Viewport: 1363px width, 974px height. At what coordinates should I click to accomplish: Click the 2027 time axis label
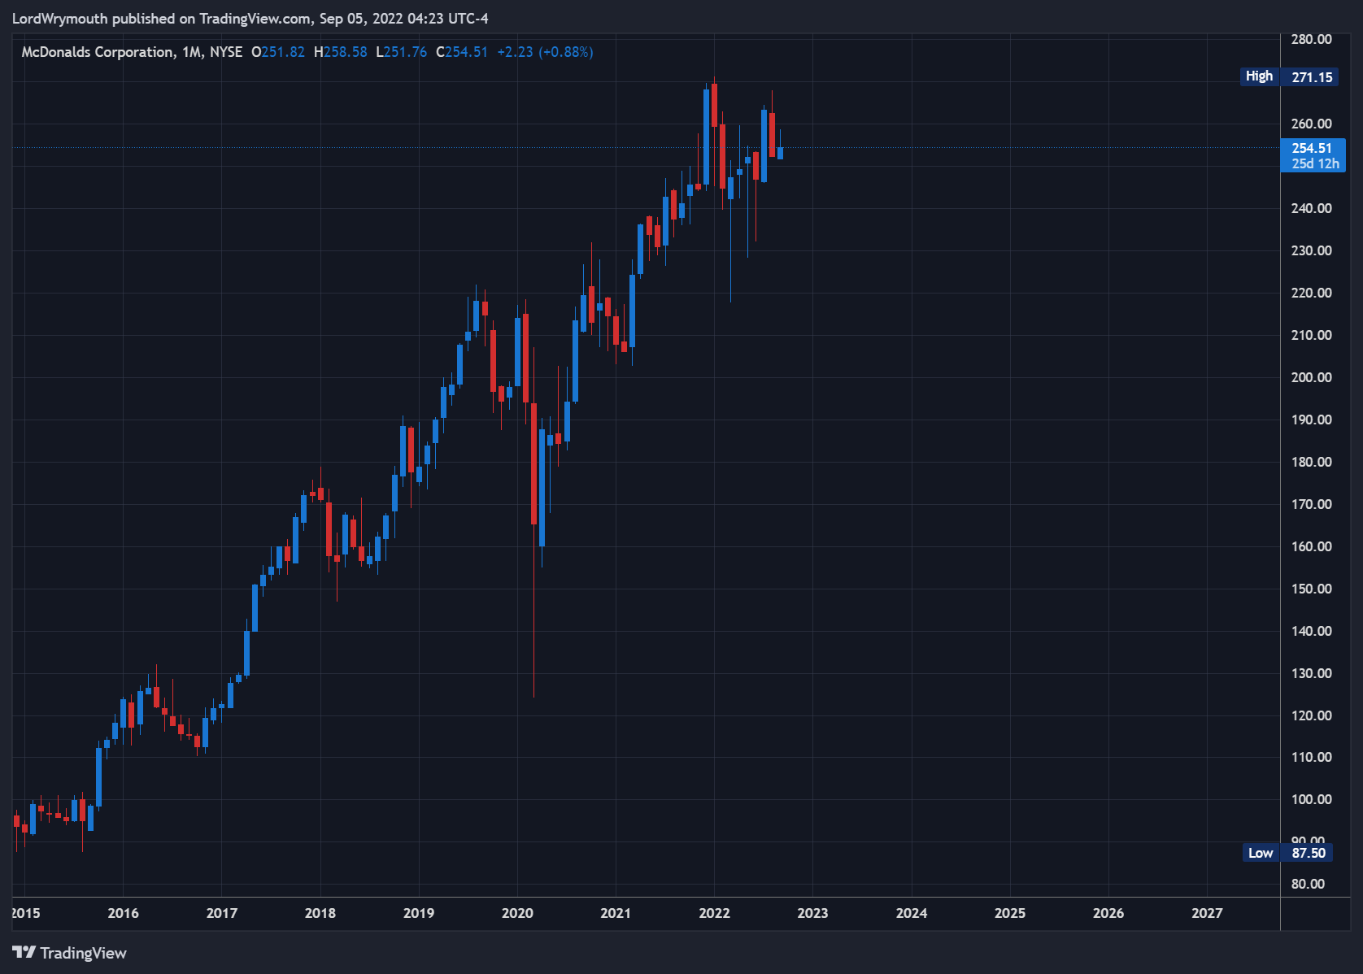(x=1207, y=913)
